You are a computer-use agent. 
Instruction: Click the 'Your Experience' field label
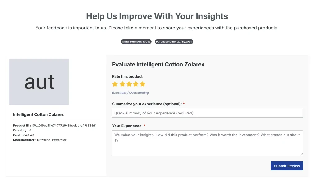(x=127, y=126)
